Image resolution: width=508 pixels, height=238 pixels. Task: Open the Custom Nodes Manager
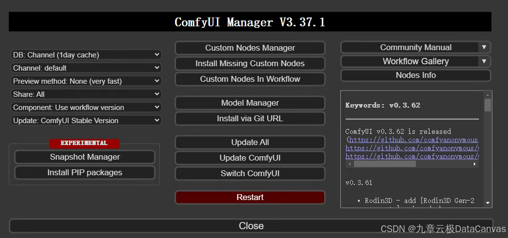click(250, 48)
